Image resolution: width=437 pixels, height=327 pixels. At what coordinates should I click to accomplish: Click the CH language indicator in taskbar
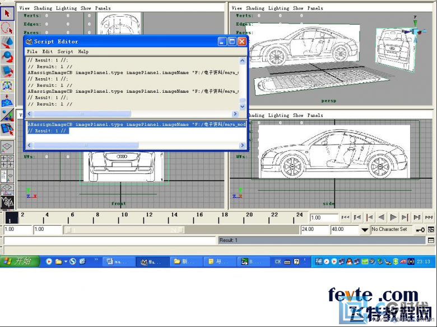pos(277,262)
